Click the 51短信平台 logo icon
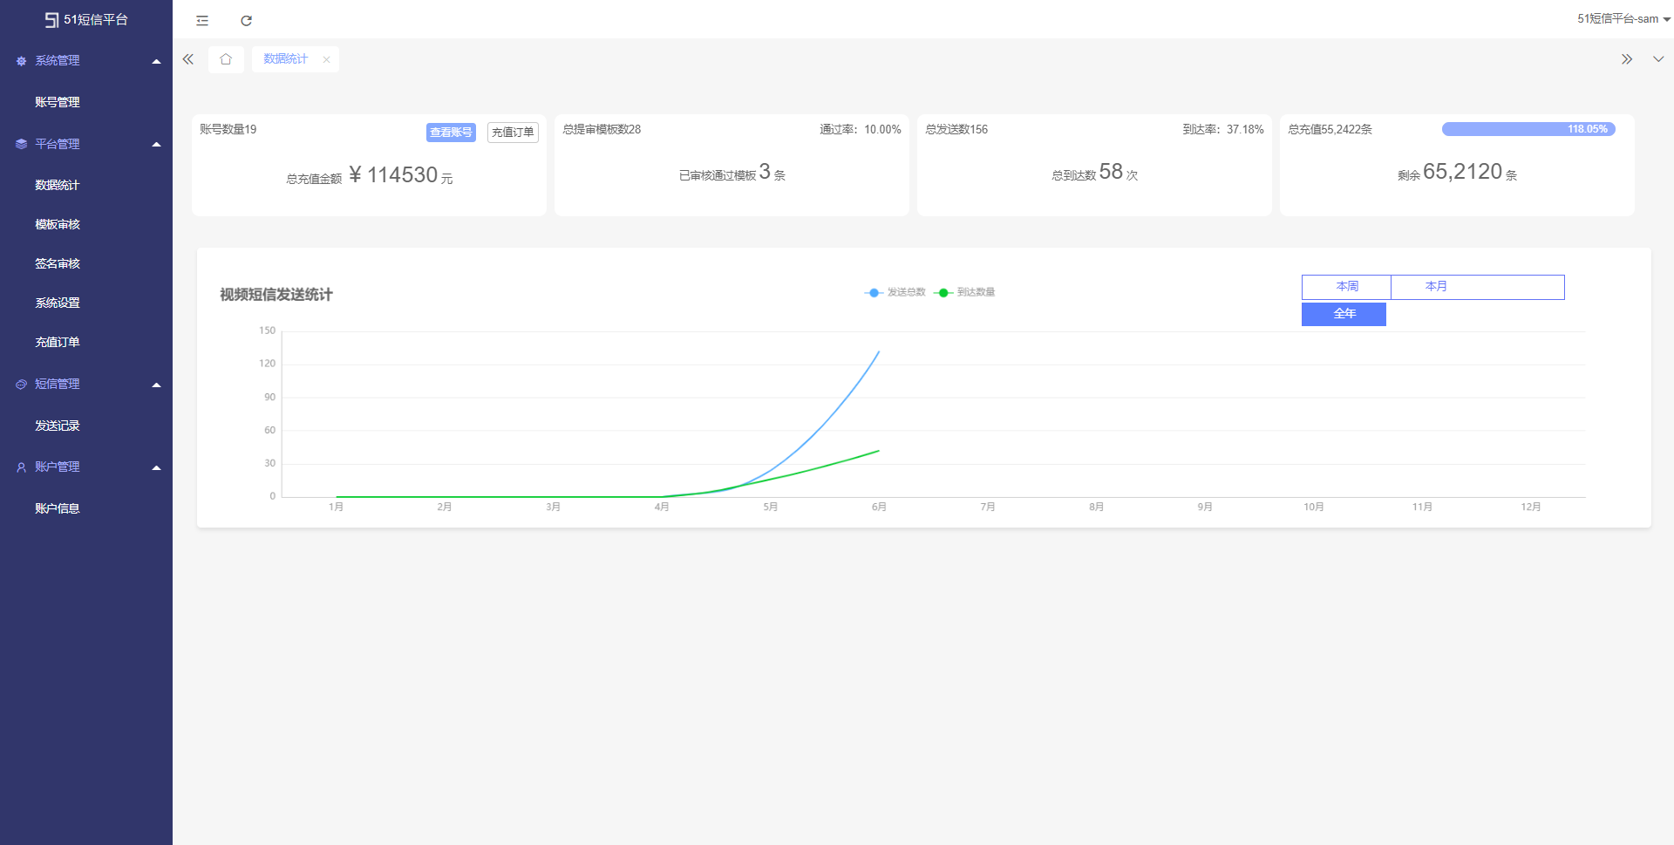The width and height of the screenshot is (1674, 845). [x=51, y=19]
